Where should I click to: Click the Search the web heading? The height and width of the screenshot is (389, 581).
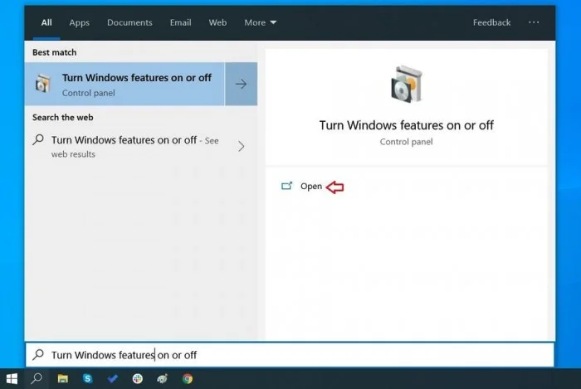[62, 117]
